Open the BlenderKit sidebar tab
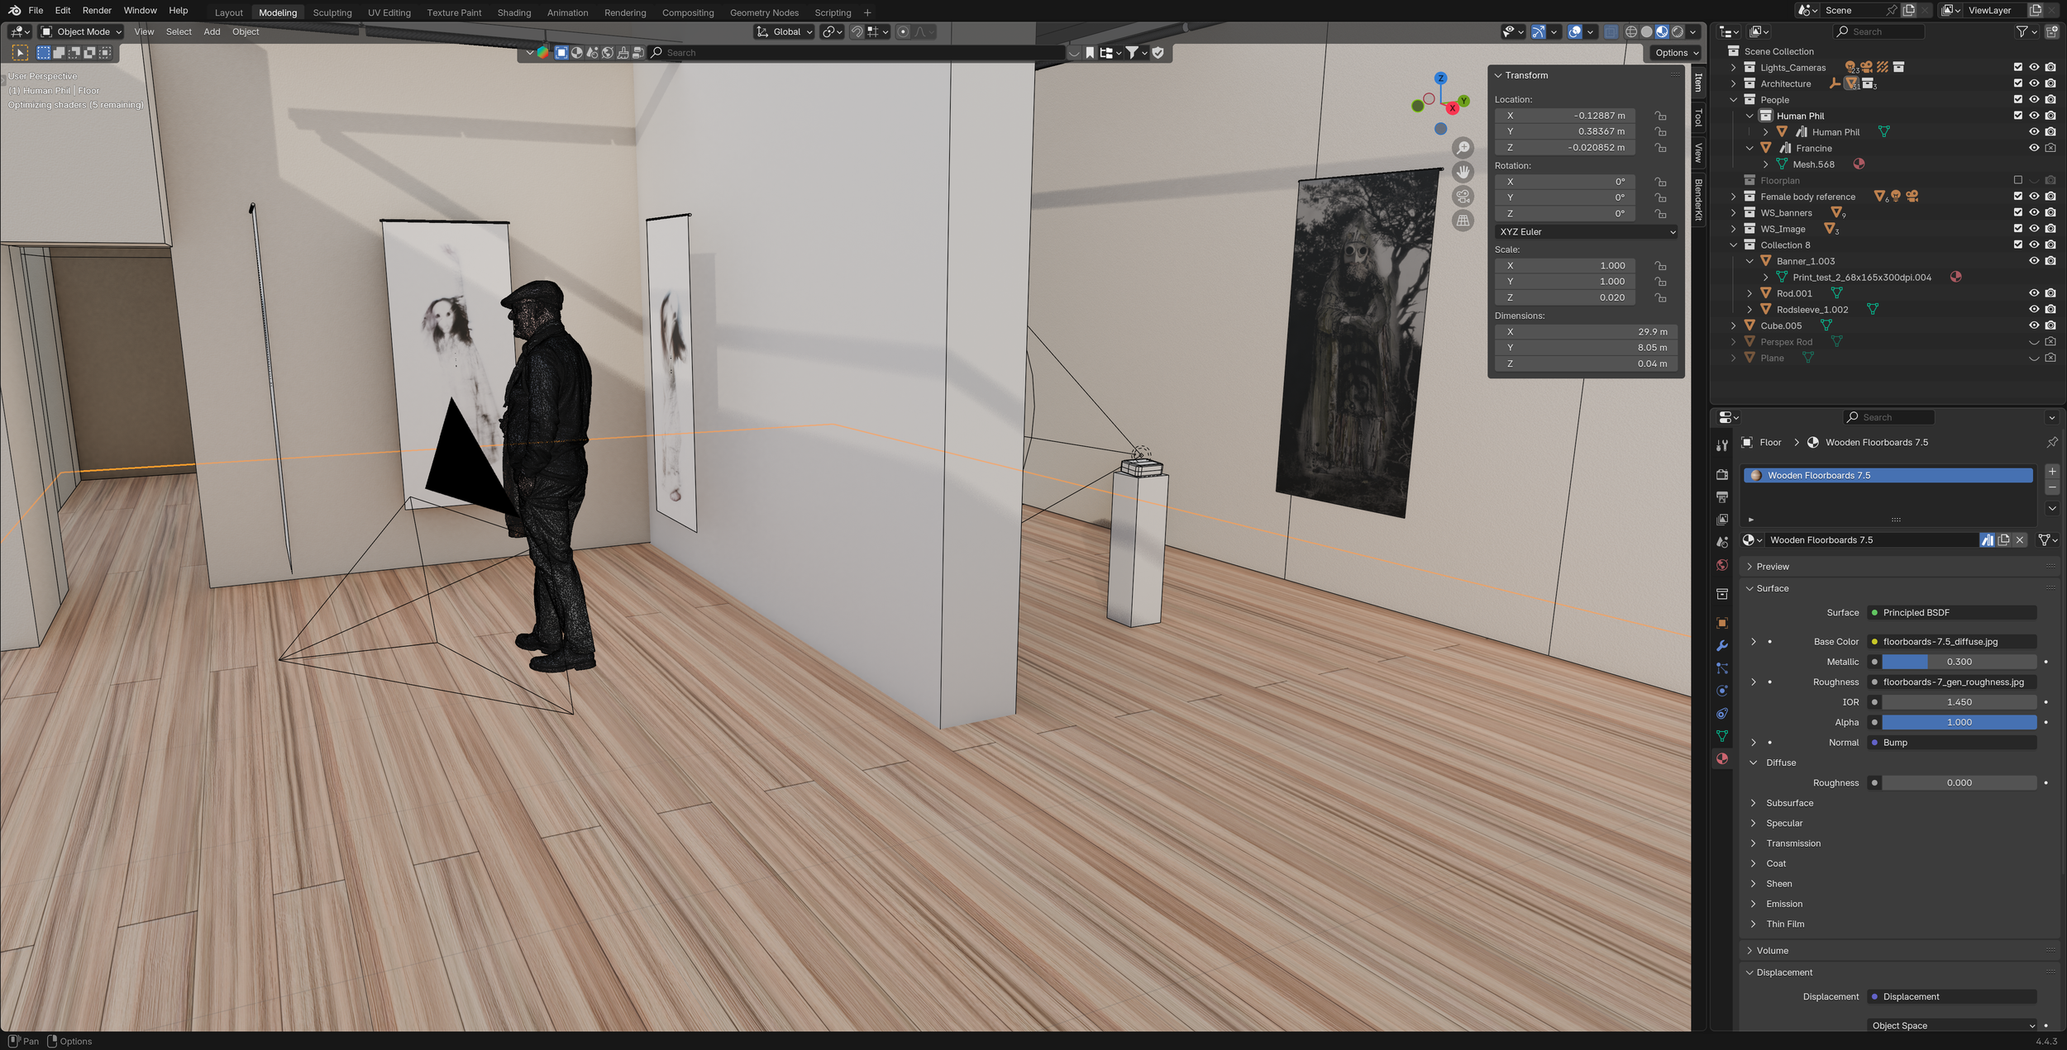This screenshot has height=1050, width=2067. coord(1698,200)
